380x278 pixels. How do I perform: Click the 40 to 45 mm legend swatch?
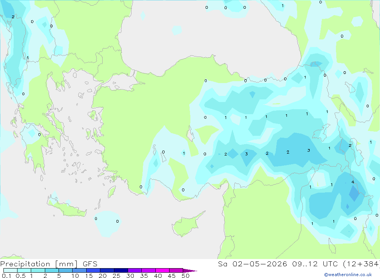tap(162, 270)
